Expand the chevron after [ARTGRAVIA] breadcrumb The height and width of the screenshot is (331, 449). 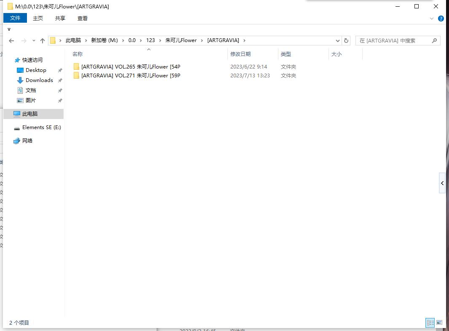244,41
